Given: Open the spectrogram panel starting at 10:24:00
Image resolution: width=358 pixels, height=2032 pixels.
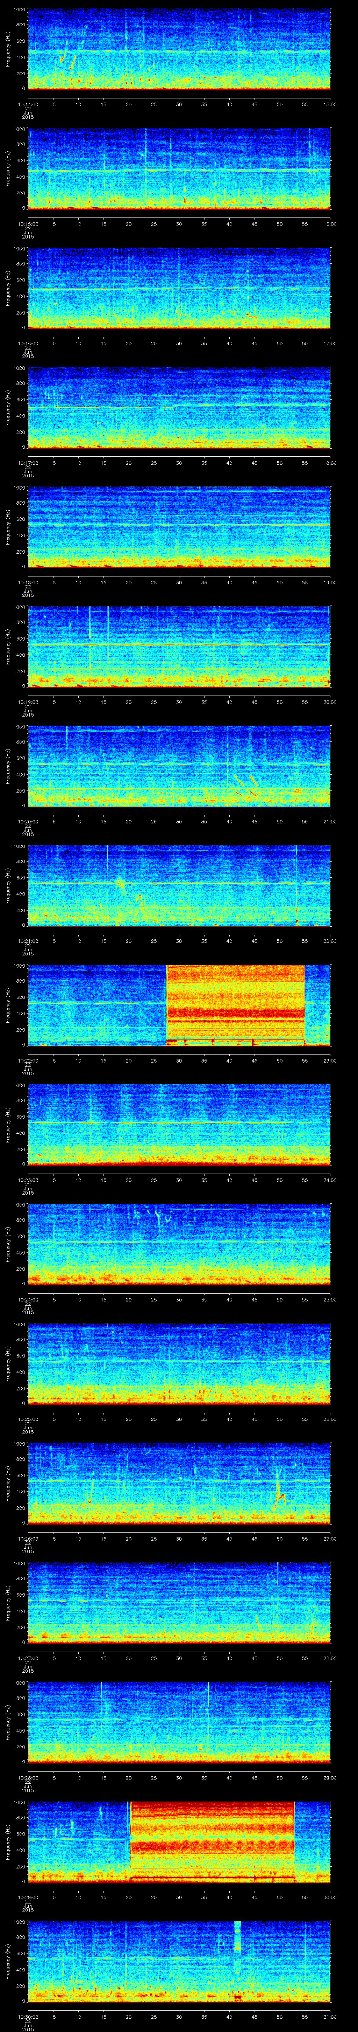Looking at the screenshot, I should (x=179, y=1245).
